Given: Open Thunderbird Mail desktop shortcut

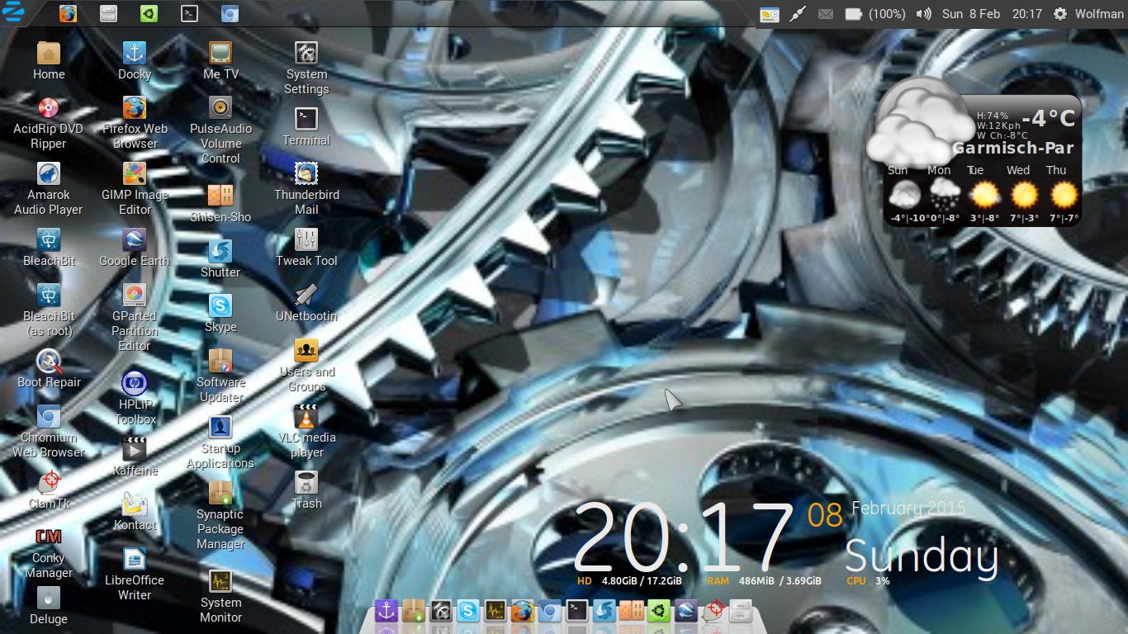Looking at the screenshot, I should (306, 174).
